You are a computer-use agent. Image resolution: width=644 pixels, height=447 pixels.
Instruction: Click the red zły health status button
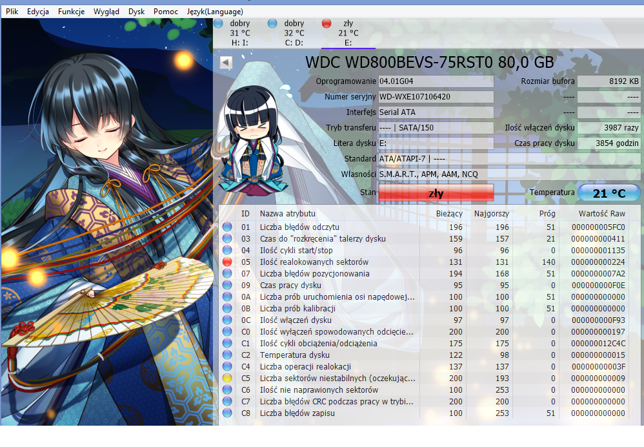(436, 193)
